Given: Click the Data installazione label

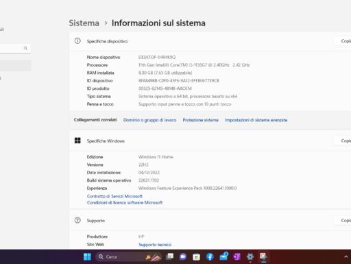Looking at the screenshot, I should pos(104,172).
